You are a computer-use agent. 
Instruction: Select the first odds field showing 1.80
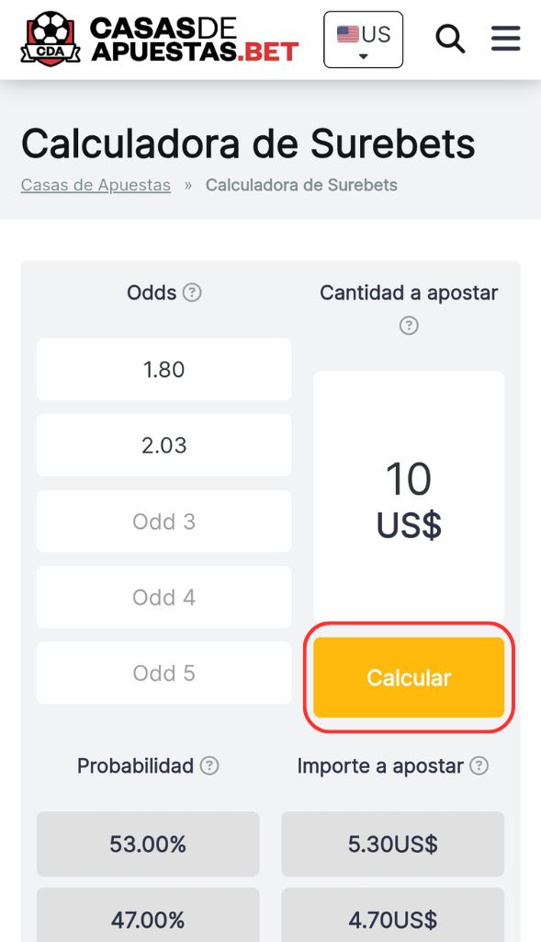pyautogui.click(x=163, y=370)
